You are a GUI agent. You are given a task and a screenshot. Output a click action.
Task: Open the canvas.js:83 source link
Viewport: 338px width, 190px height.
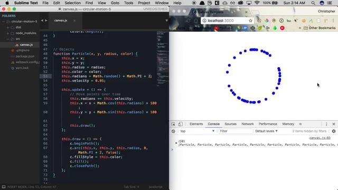(320, 138)
